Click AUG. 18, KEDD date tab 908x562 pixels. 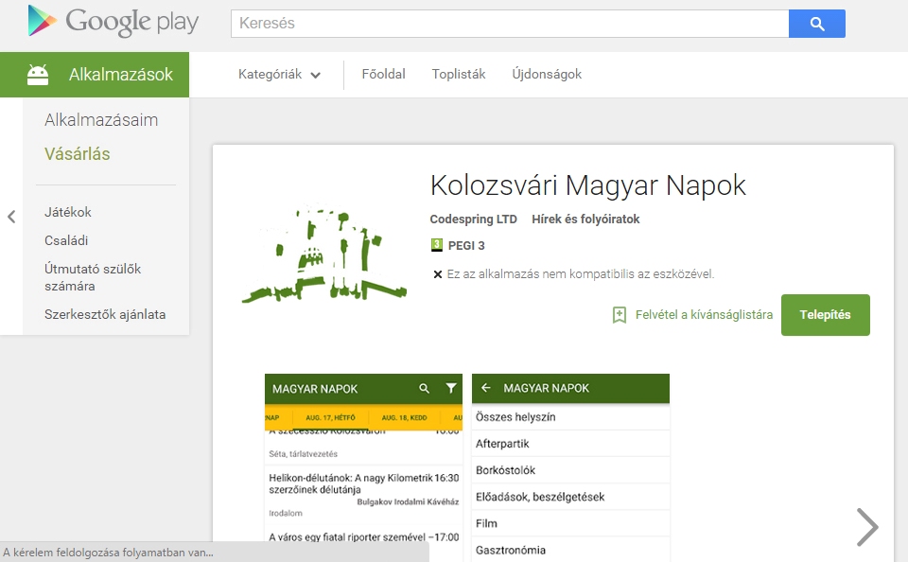(404, 417)
